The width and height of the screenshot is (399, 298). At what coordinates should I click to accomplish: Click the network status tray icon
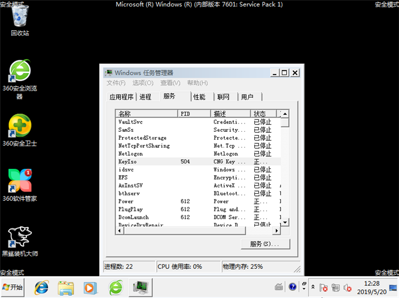tap(336, 288)
